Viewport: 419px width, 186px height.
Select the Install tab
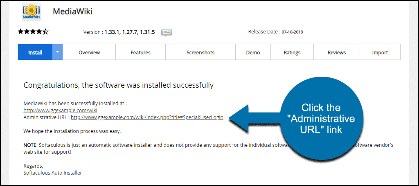35,52
